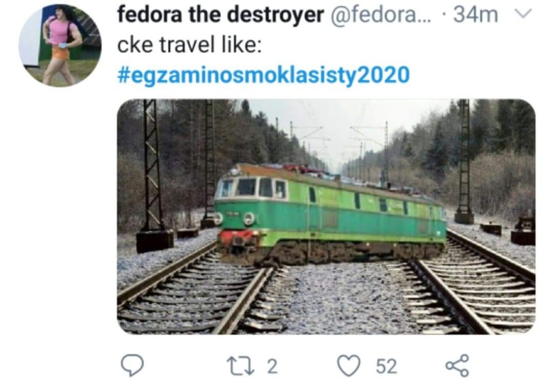554x385 pixels.
Task: Open the display name fedora the destroyer
Action: (221, 15)
